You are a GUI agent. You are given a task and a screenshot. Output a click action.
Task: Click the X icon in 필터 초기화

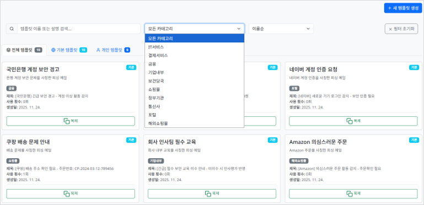point(390,29)
